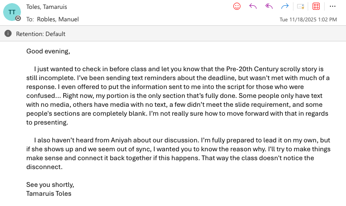Open the emoji reaction picker

[x=237, y=6]
